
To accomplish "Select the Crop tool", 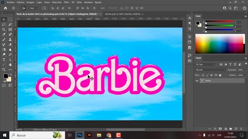I will coord(4,29).
